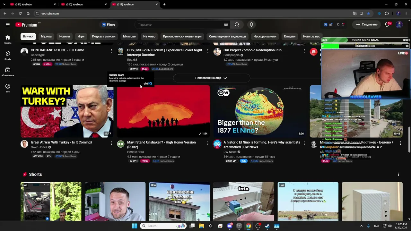Select the Всички filter chip
This screenshot has height=231, width=411.
28,36
